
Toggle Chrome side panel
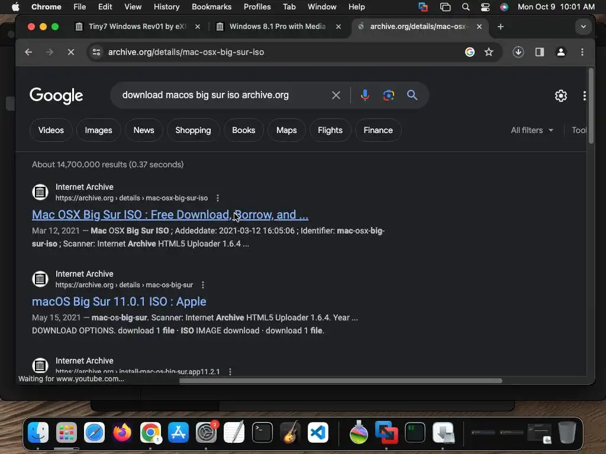click(x=540, y=52)
